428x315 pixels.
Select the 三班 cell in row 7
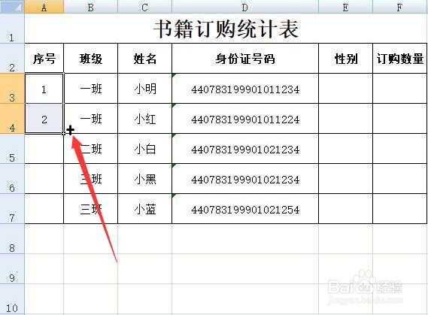(x=90, y=209)
